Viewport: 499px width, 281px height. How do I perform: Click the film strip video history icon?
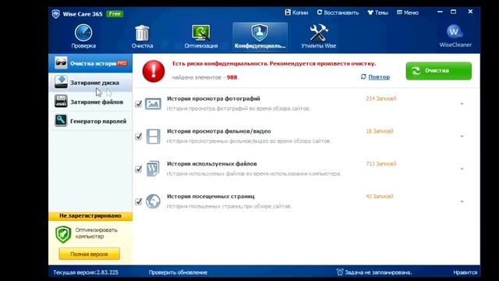(153, 137)
